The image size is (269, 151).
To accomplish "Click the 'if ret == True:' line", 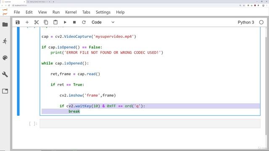I will point(67,85).
